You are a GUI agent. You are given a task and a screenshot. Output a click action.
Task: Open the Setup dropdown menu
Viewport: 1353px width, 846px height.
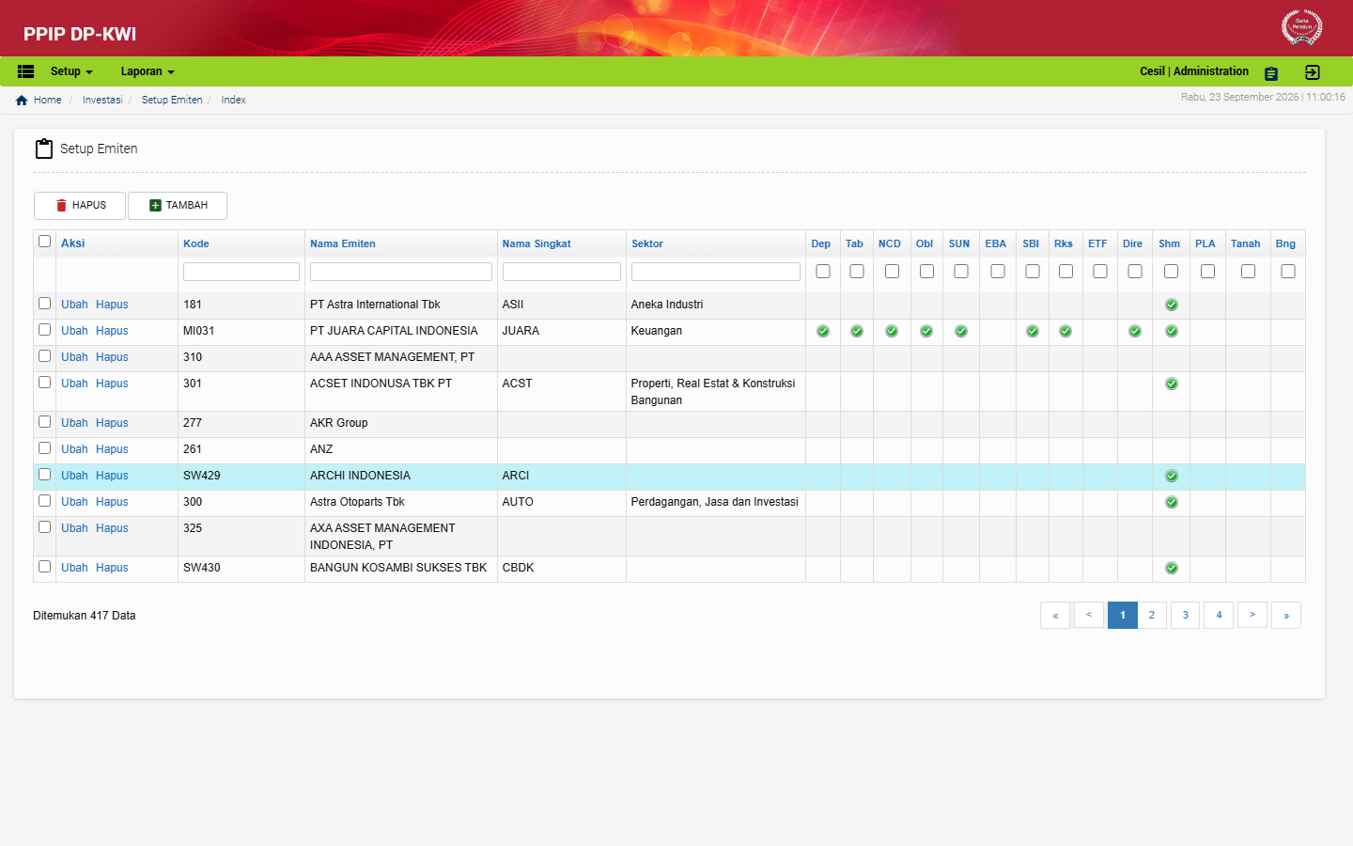(71, 71)
